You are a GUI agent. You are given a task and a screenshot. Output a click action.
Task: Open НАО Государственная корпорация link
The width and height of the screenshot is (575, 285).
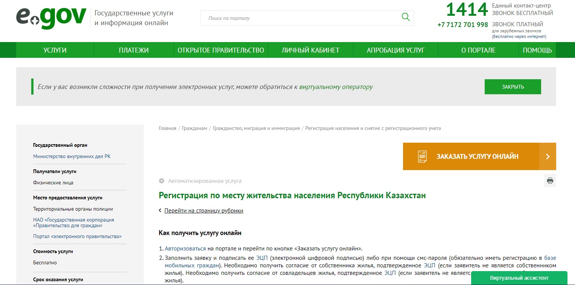[73, 223]
